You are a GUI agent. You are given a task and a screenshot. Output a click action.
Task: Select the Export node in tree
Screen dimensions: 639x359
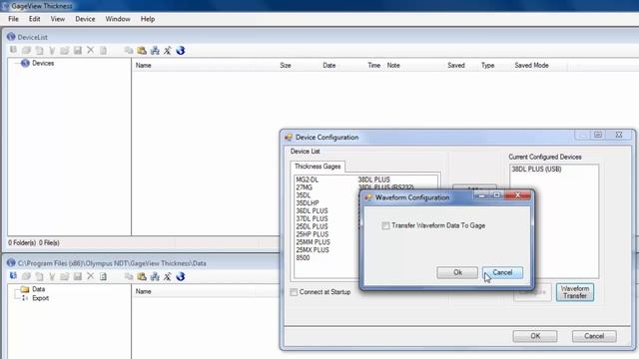coord(40,298)
